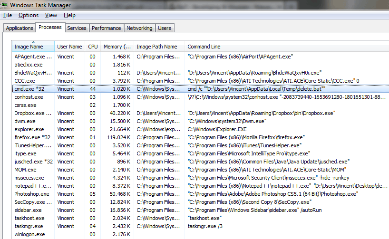Sort by Command Line column header
389x239 pixels.
point(287,47)
